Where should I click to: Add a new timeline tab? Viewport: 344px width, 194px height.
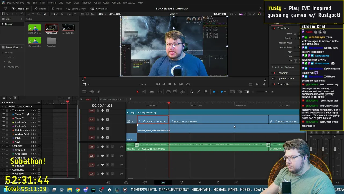point(130,99)
